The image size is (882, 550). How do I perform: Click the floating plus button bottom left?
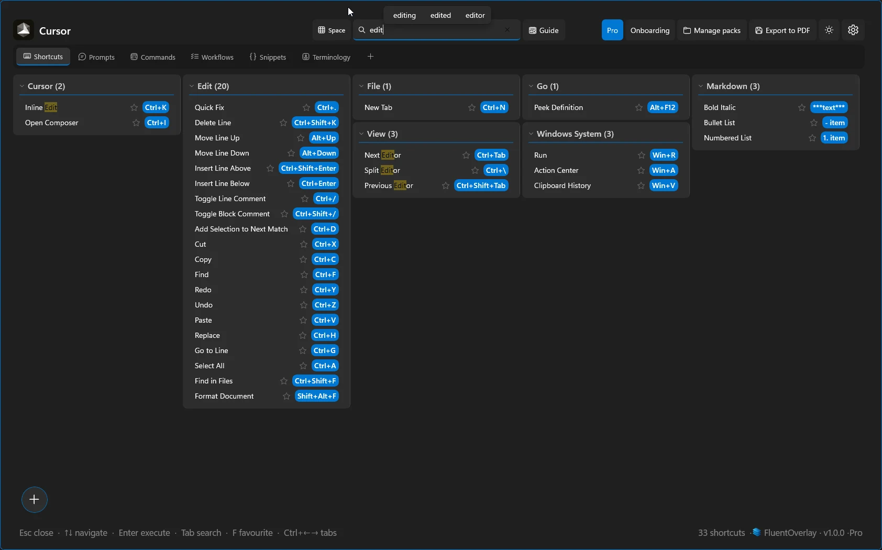pyautogui.click(x=34, y=499)
